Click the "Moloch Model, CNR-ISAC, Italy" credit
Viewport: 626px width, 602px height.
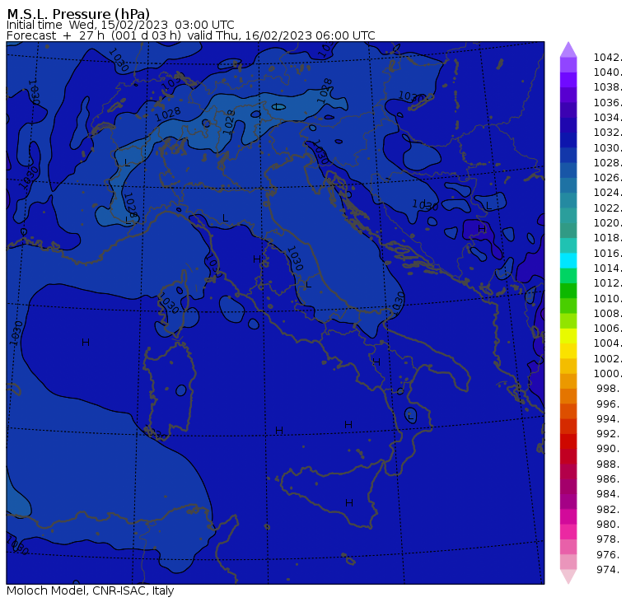(x=91, y=590)
